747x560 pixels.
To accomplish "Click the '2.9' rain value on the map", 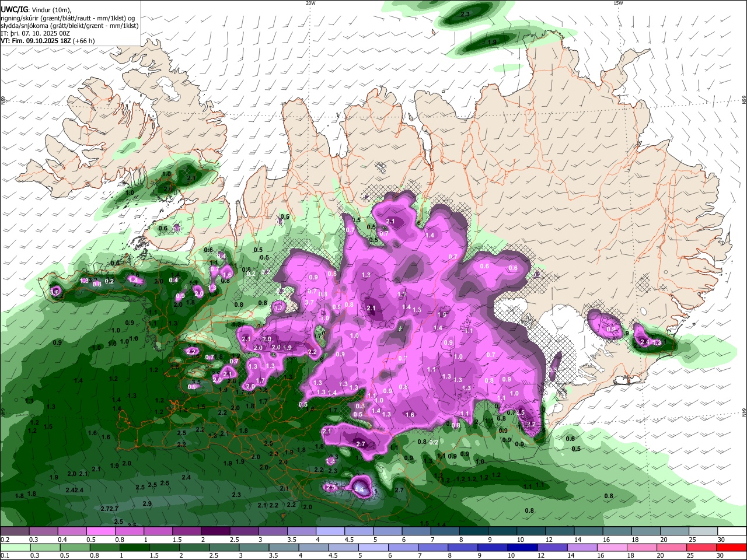I will click(147, 503).
